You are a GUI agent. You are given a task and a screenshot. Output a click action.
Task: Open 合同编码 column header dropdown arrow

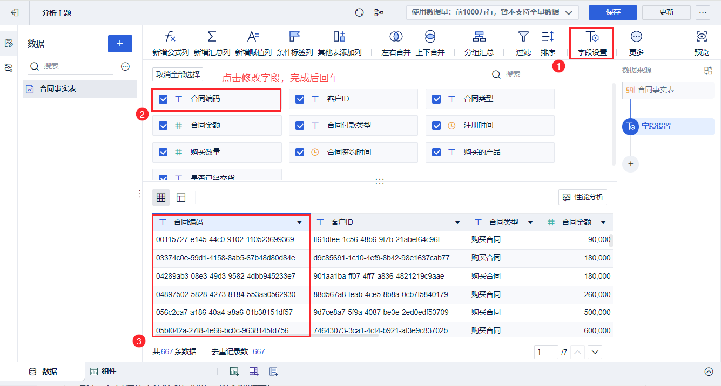point(299,222)
